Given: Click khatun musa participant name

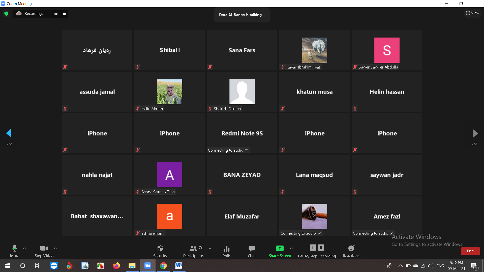Looking at the screenshot, I should 315,92.
